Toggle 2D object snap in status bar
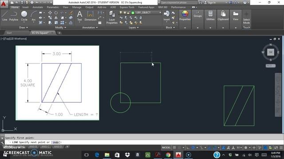 pos(215,148)
